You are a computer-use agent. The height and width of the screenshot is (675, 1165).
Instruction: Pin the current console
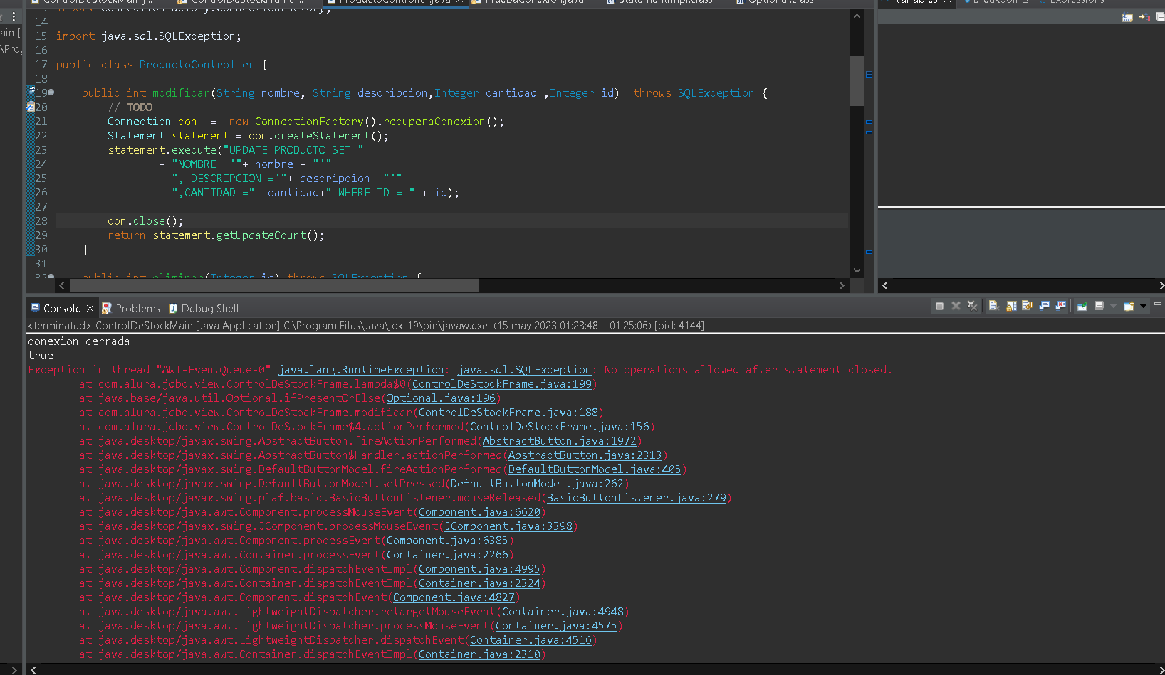coord(1082,306)
